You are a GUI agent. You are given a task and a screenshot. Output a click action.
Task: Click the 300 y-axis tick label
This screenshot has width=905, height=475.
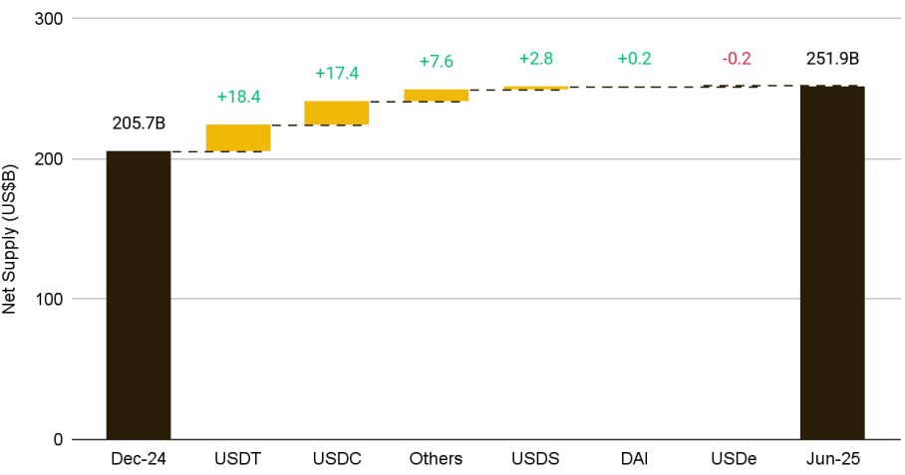(x=49, y=19)
